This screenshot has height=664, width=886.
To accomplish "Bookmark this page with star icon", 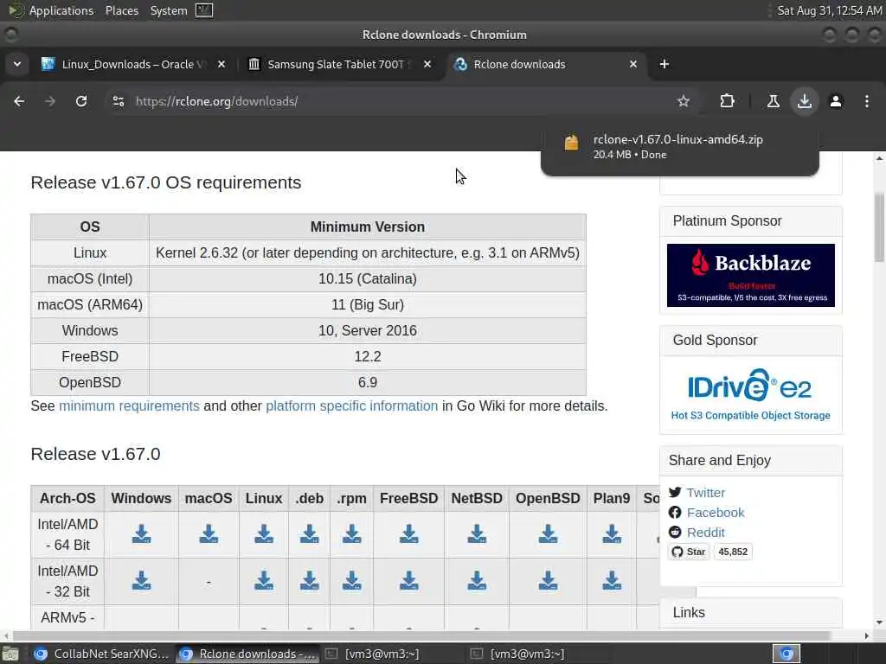I will click(x=684, y=101).
